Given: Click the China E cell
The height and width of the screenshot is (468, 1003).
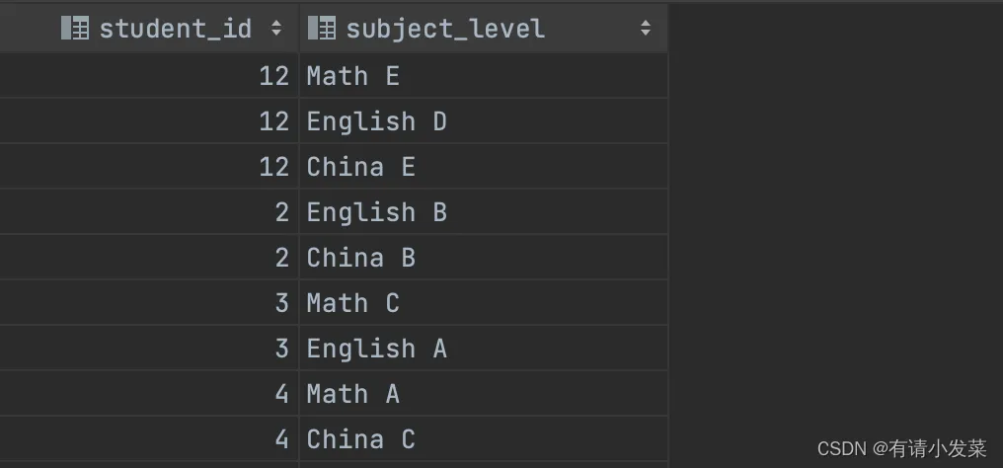Looking at the screenshot, I should click(x=360, y=167).
